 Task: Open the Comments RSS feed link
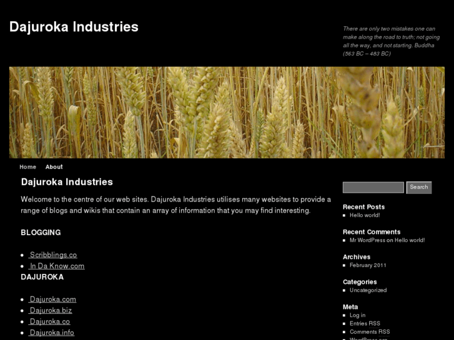pos(370,332)
